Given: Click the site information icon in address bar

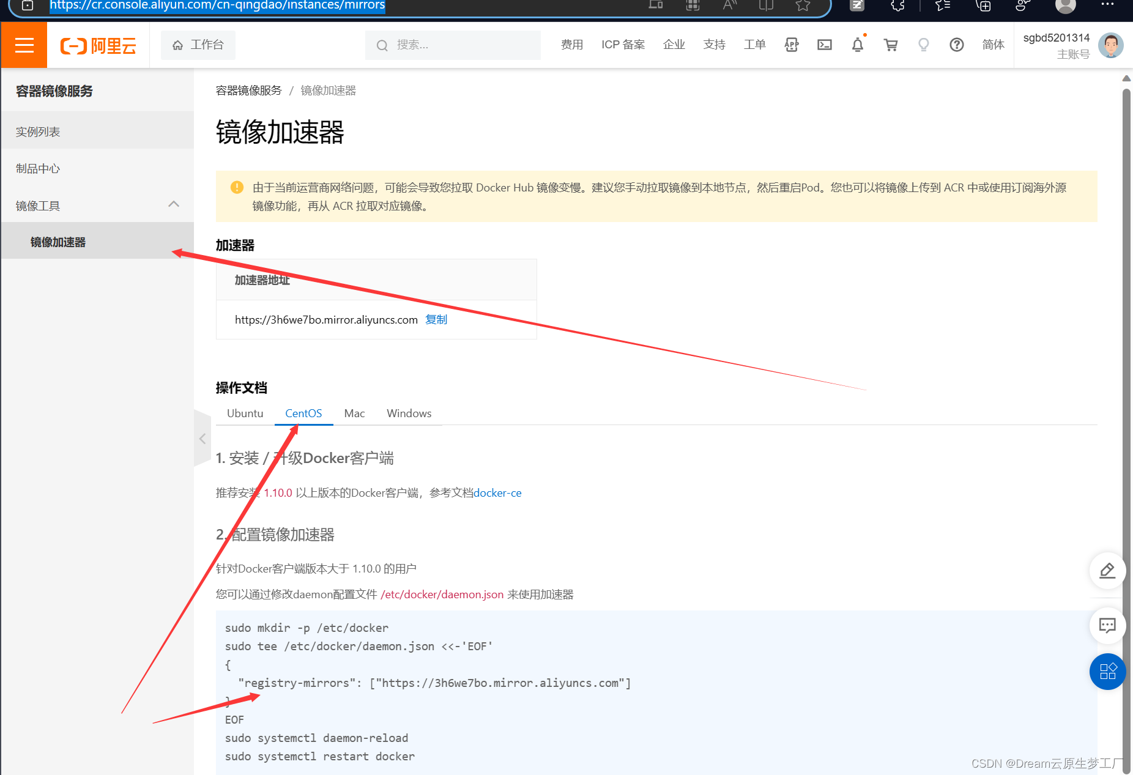Looking at the screenshot, I should (28, 6).
